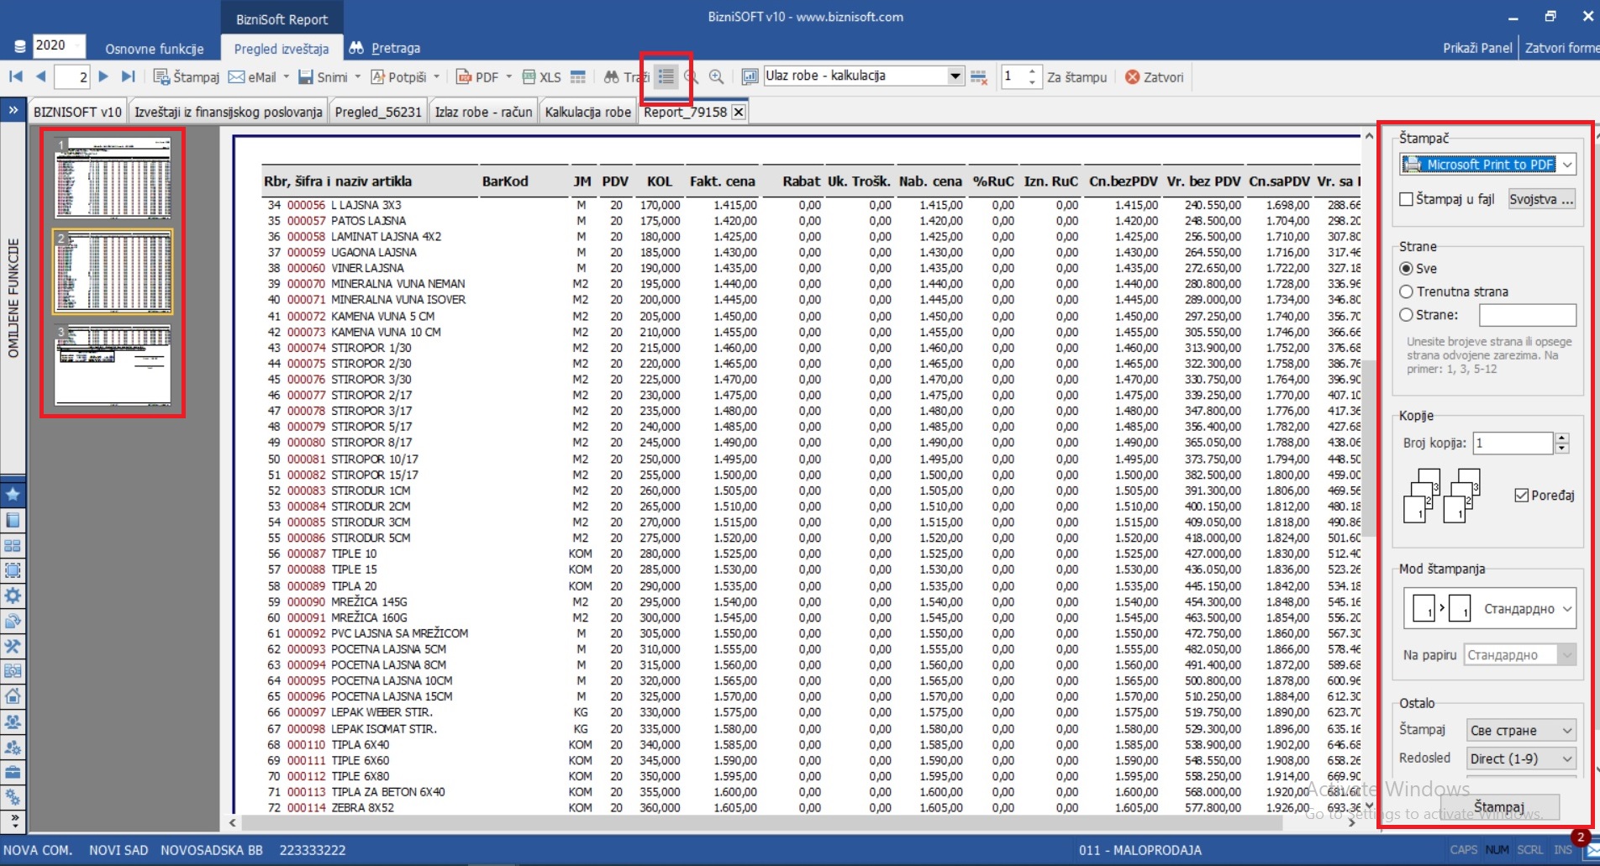The image size is (1600, 866).
Task: Click the Strane page range input field
Action: tap(1527, 315)
